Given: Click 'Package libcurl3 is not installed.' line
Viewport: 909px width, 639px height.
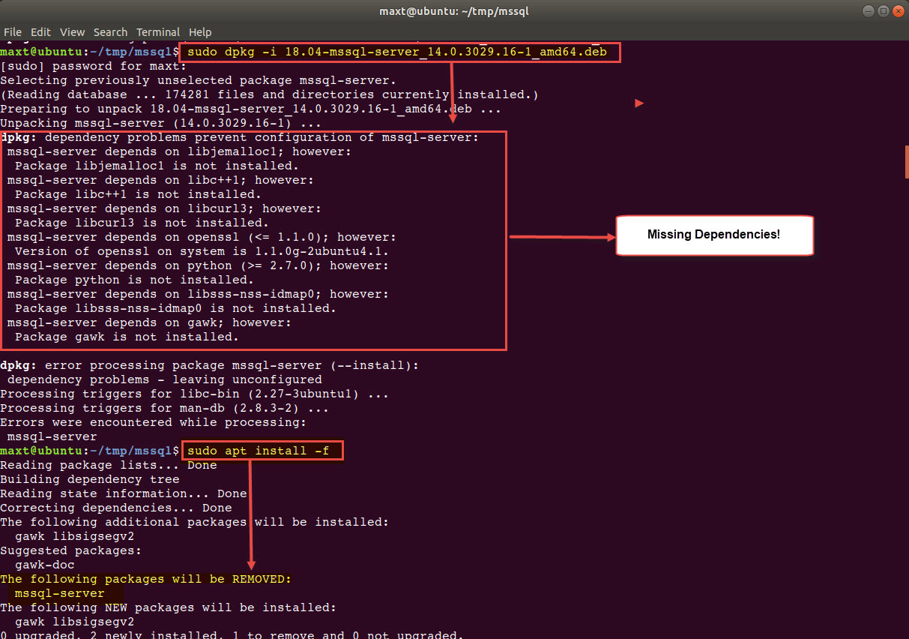Looking at the screenshot, I should (x=142, y=223).
